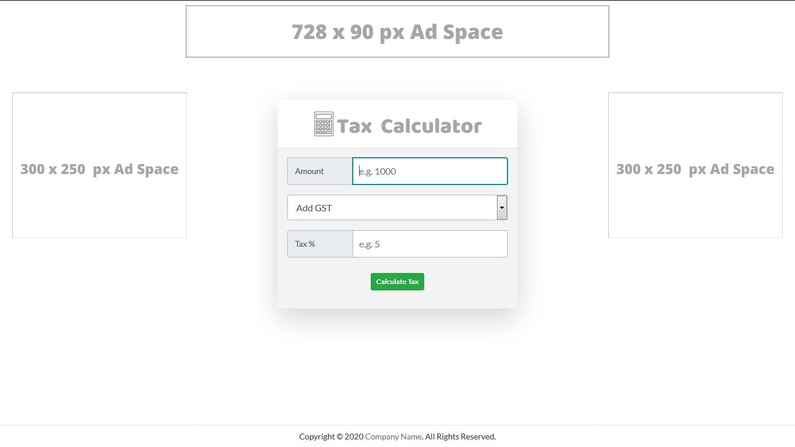Click the Tax Calculator heading
The height and width of the screenshot is (447, 795).
[x=410, y=124]
